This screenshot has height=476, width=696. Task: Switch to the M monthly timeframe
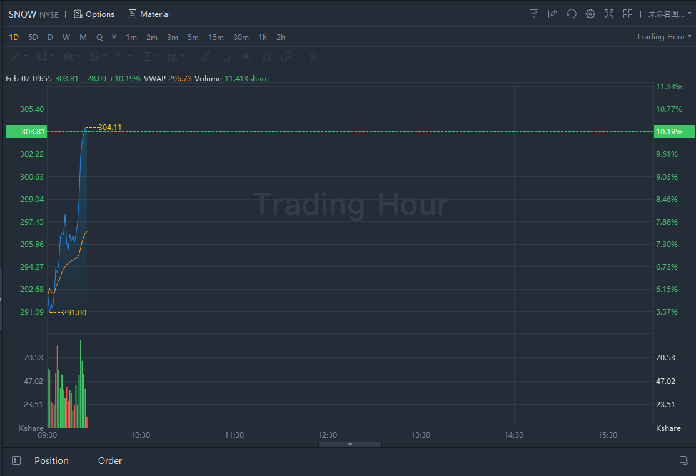83,38
